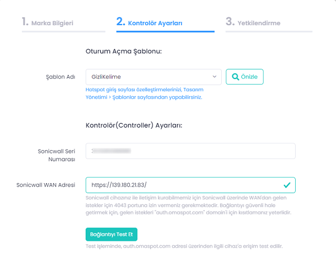Focus the Sonicwall Seri Numarası input field
Viewport: 336px width, 271px height.
(190, 151)
